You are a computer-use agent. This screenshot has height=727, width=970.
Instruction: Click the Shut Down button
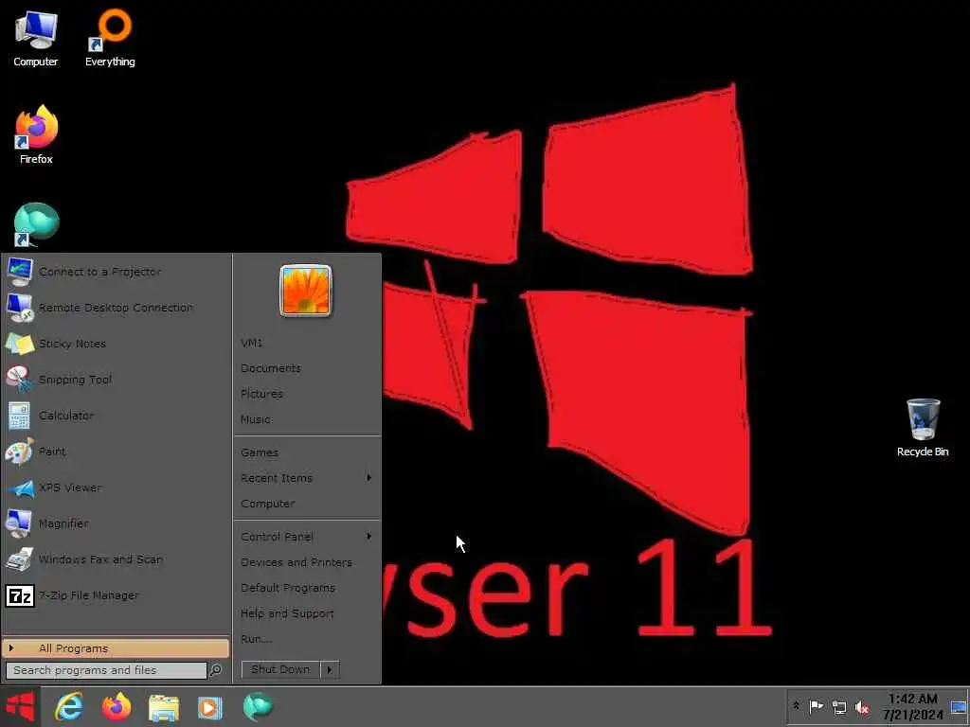coord(280,669)
